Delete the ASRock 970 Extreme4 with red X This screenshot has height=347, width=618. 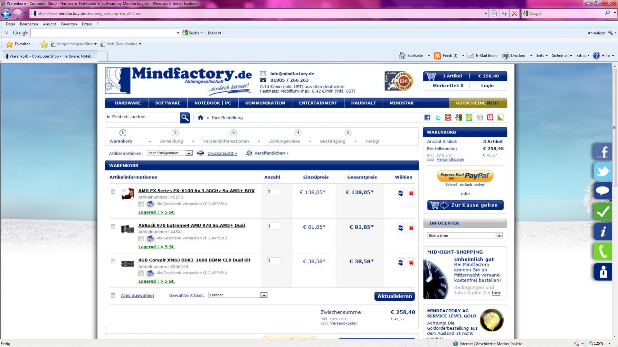point(411,228)
